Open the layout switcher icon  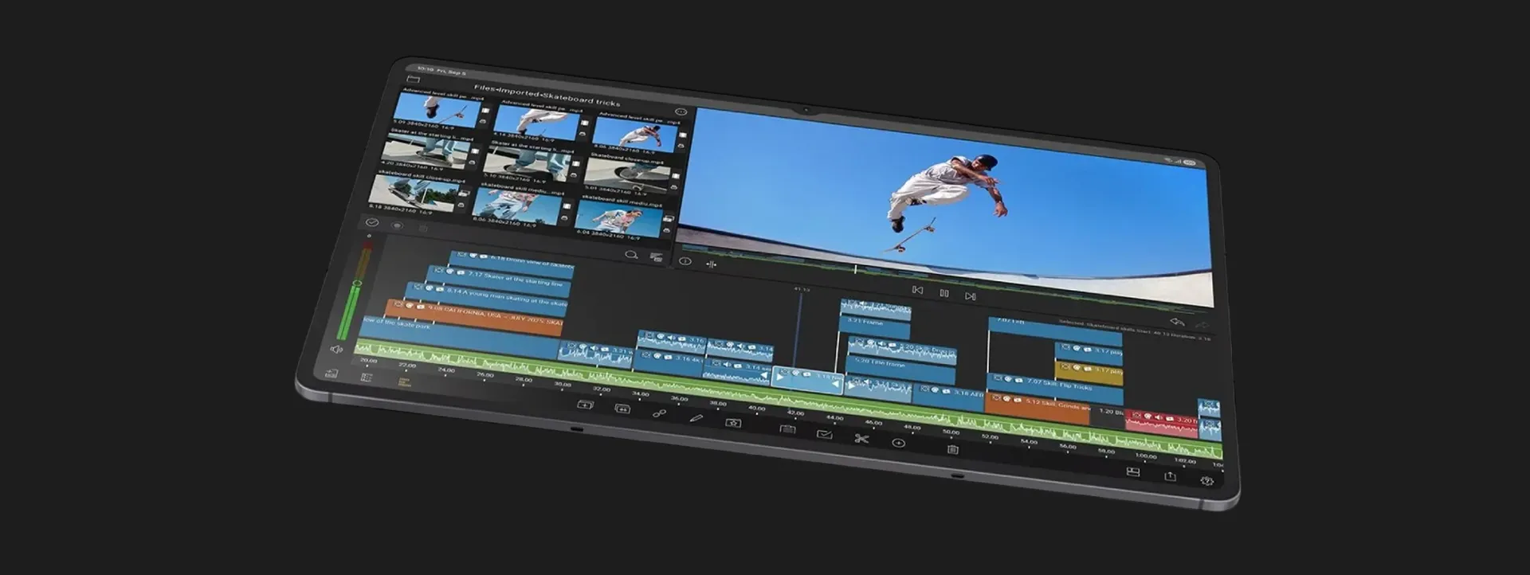[1132, 471]
